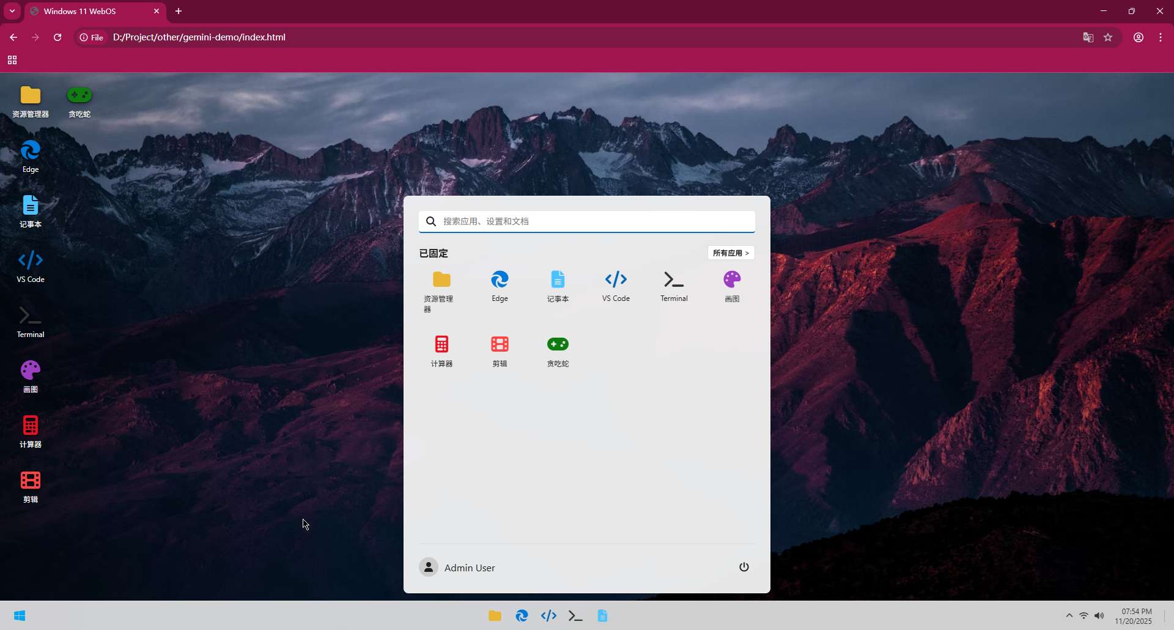1174x630 pixels.
Task: Click the Start menu search field
Action: 587,221
